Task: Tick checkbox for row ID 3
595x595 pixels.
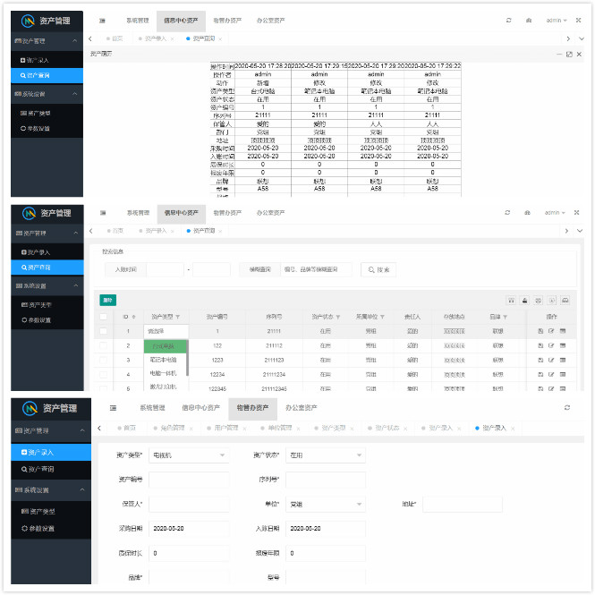Action: [x=103, y=360]
